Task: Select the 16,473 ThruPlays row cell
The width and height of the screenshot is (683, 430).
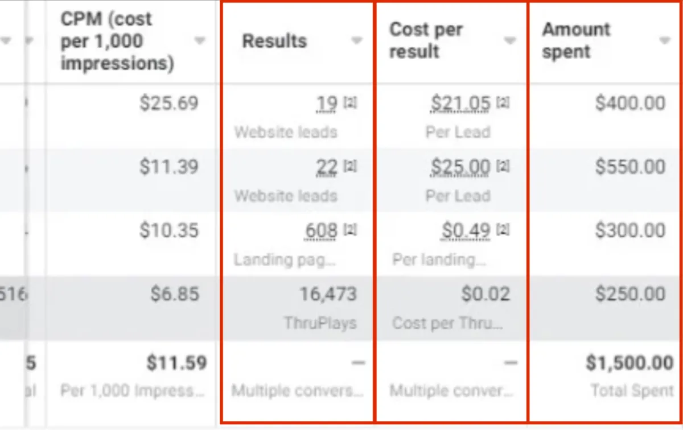Action: (x=297, y=308)
